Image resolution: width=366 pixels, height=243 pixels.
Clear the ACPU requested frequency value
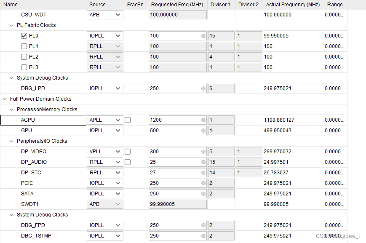pos(203,120)
